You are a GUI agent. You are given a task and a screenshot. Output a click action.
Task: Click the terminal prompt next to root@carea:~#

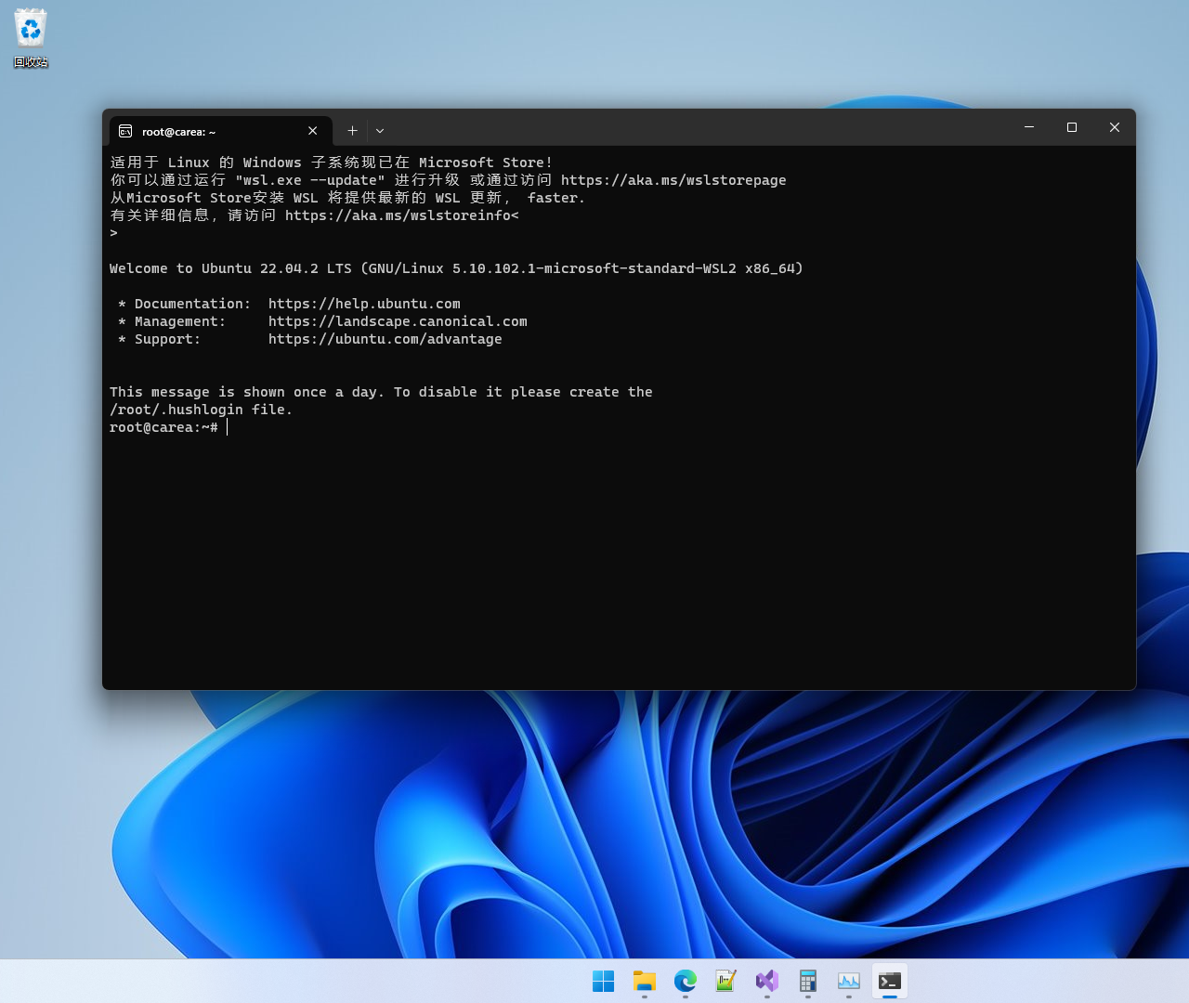228,427
